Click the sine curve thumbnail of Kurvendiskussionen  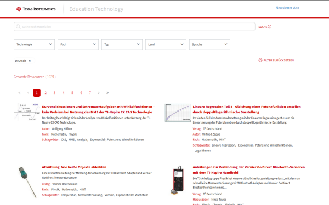click(27, 112)
